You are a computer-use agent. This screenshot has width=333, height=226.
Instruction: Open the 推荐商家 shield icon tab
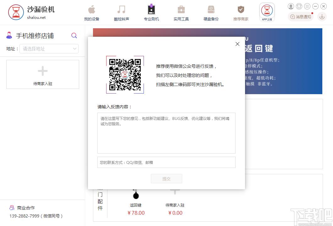click(x=241, y=13)
